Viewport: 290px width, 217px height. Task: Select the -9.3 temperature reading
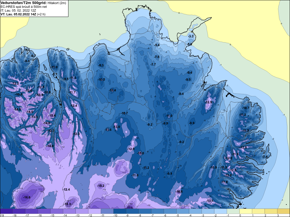(101, 65)
